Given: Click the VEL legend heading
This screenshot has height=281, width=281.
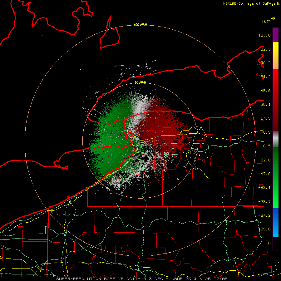Looking at the screenshot, I should click(x=274, y=19).
